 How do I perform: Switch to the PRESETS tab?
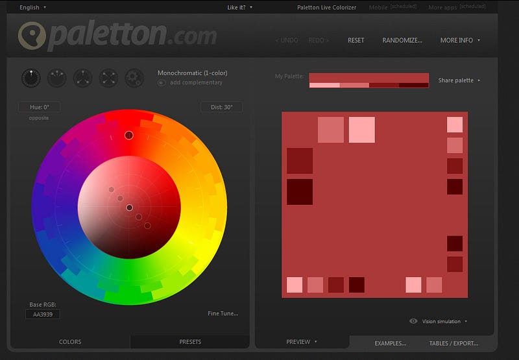190,342
